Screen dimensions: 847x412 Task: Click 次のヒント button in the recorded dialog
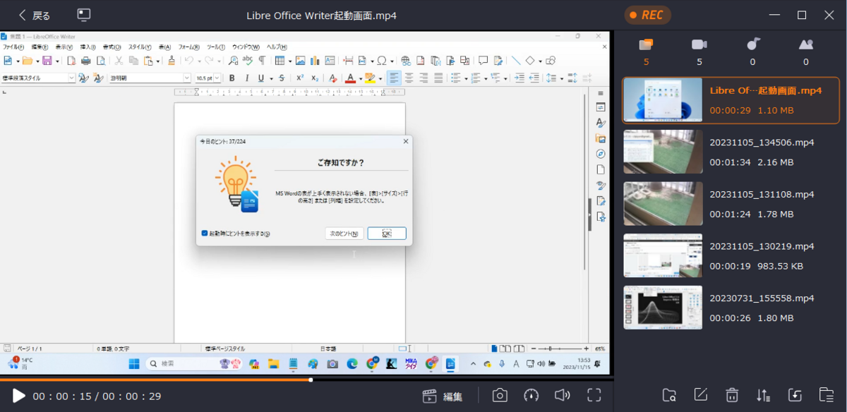coord(344,234)
